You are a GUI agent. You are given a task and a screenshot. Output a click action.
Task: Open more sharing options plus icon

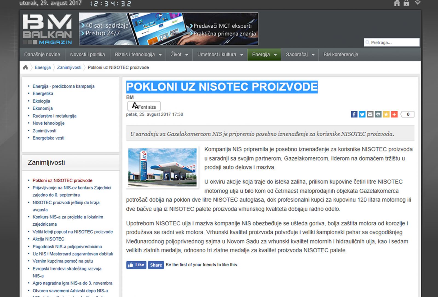(394, 114)
